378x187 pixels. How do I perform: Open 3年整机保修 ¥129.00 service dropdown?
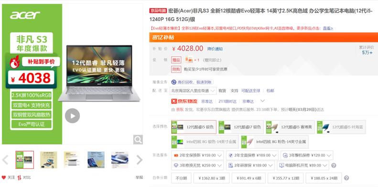coord(307,156)
